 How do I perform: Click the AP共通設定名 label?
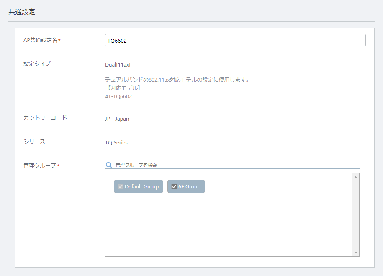click(x=42, y=40)
